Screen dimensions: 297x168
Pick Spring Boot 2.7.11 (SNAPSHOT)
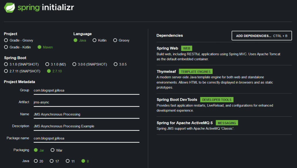[x=6, y=71]
